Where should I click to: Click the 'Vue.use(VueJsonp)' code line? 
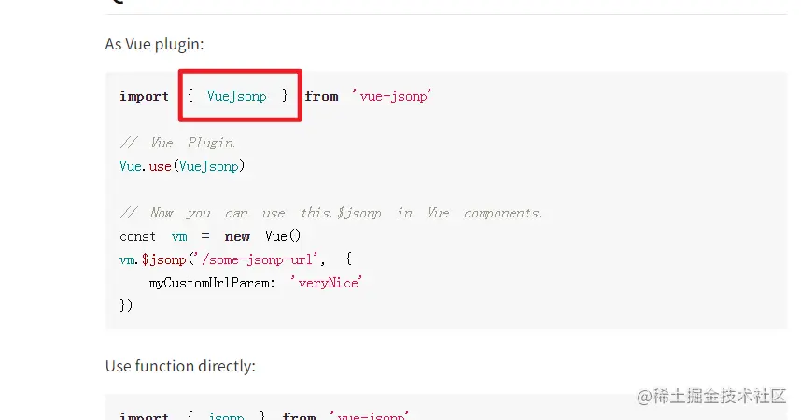pyautogui.click(x=182, y=166)
